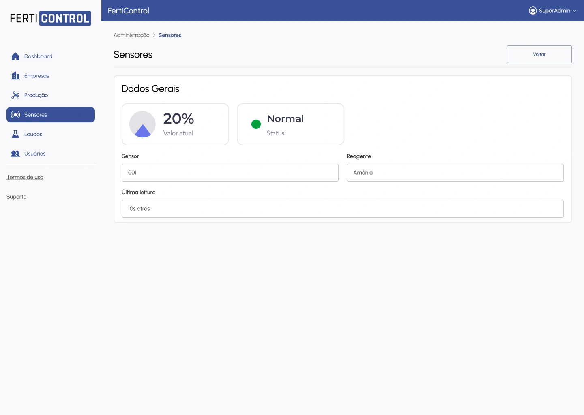Focus the Sensor input field
This screenshot has height=415, width=584.
(x=230, y=173)
